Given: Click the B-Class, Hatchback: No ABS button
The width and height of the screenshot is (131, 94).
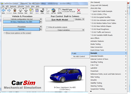Looking at the screenshot, I should coord(21,22).
